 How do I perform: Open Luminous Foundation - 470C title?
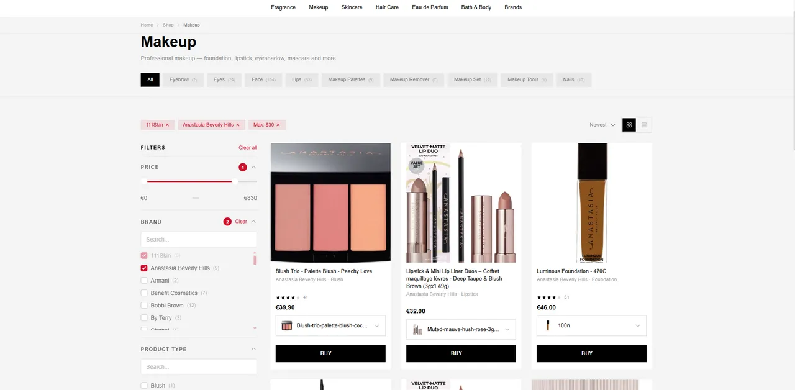pos(571,271)
